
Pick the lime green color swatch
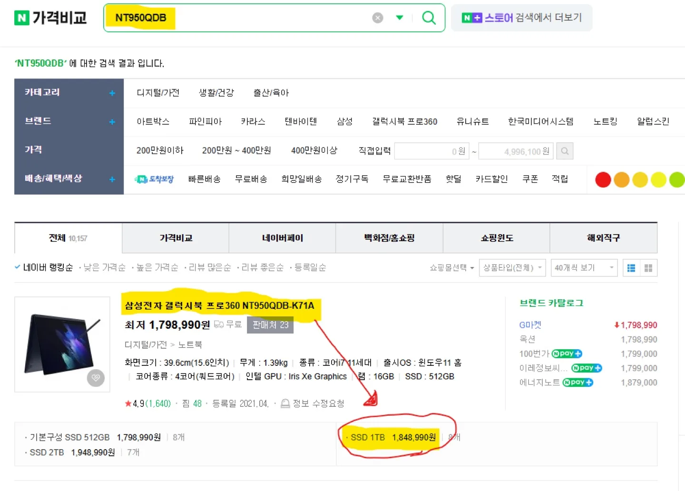(x=677, y=180)
